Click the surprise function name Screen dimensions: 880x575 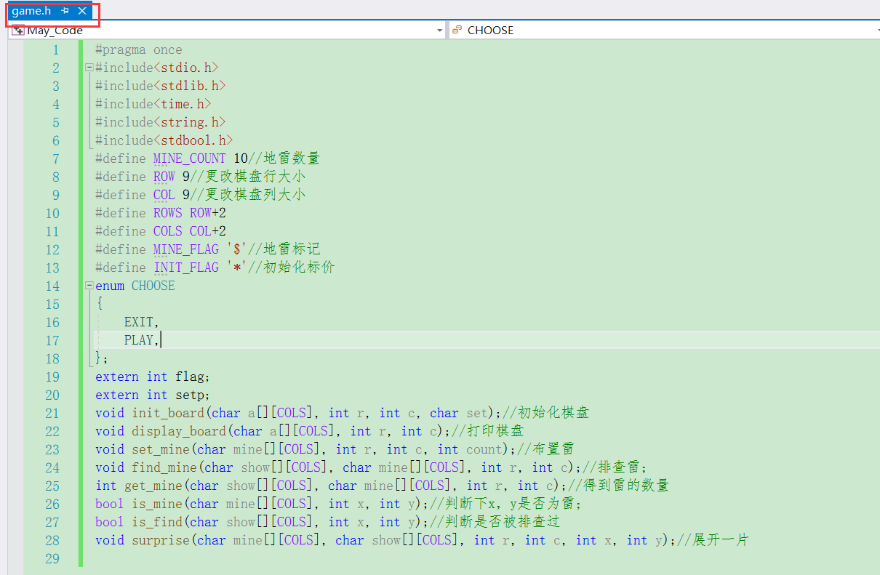[x=161, y=540]
